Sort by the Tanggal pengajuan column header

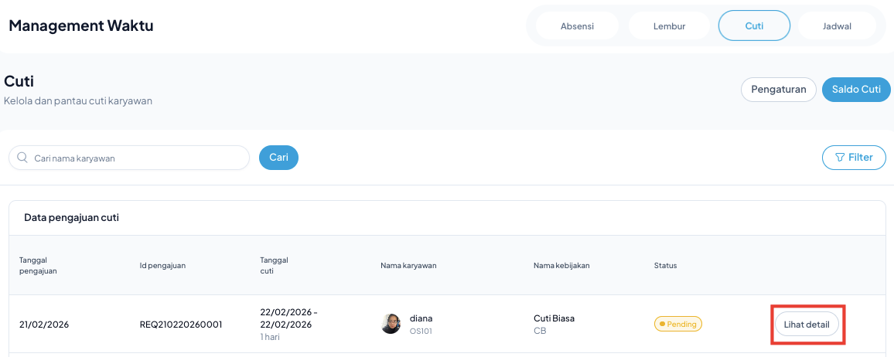point(39,266)
